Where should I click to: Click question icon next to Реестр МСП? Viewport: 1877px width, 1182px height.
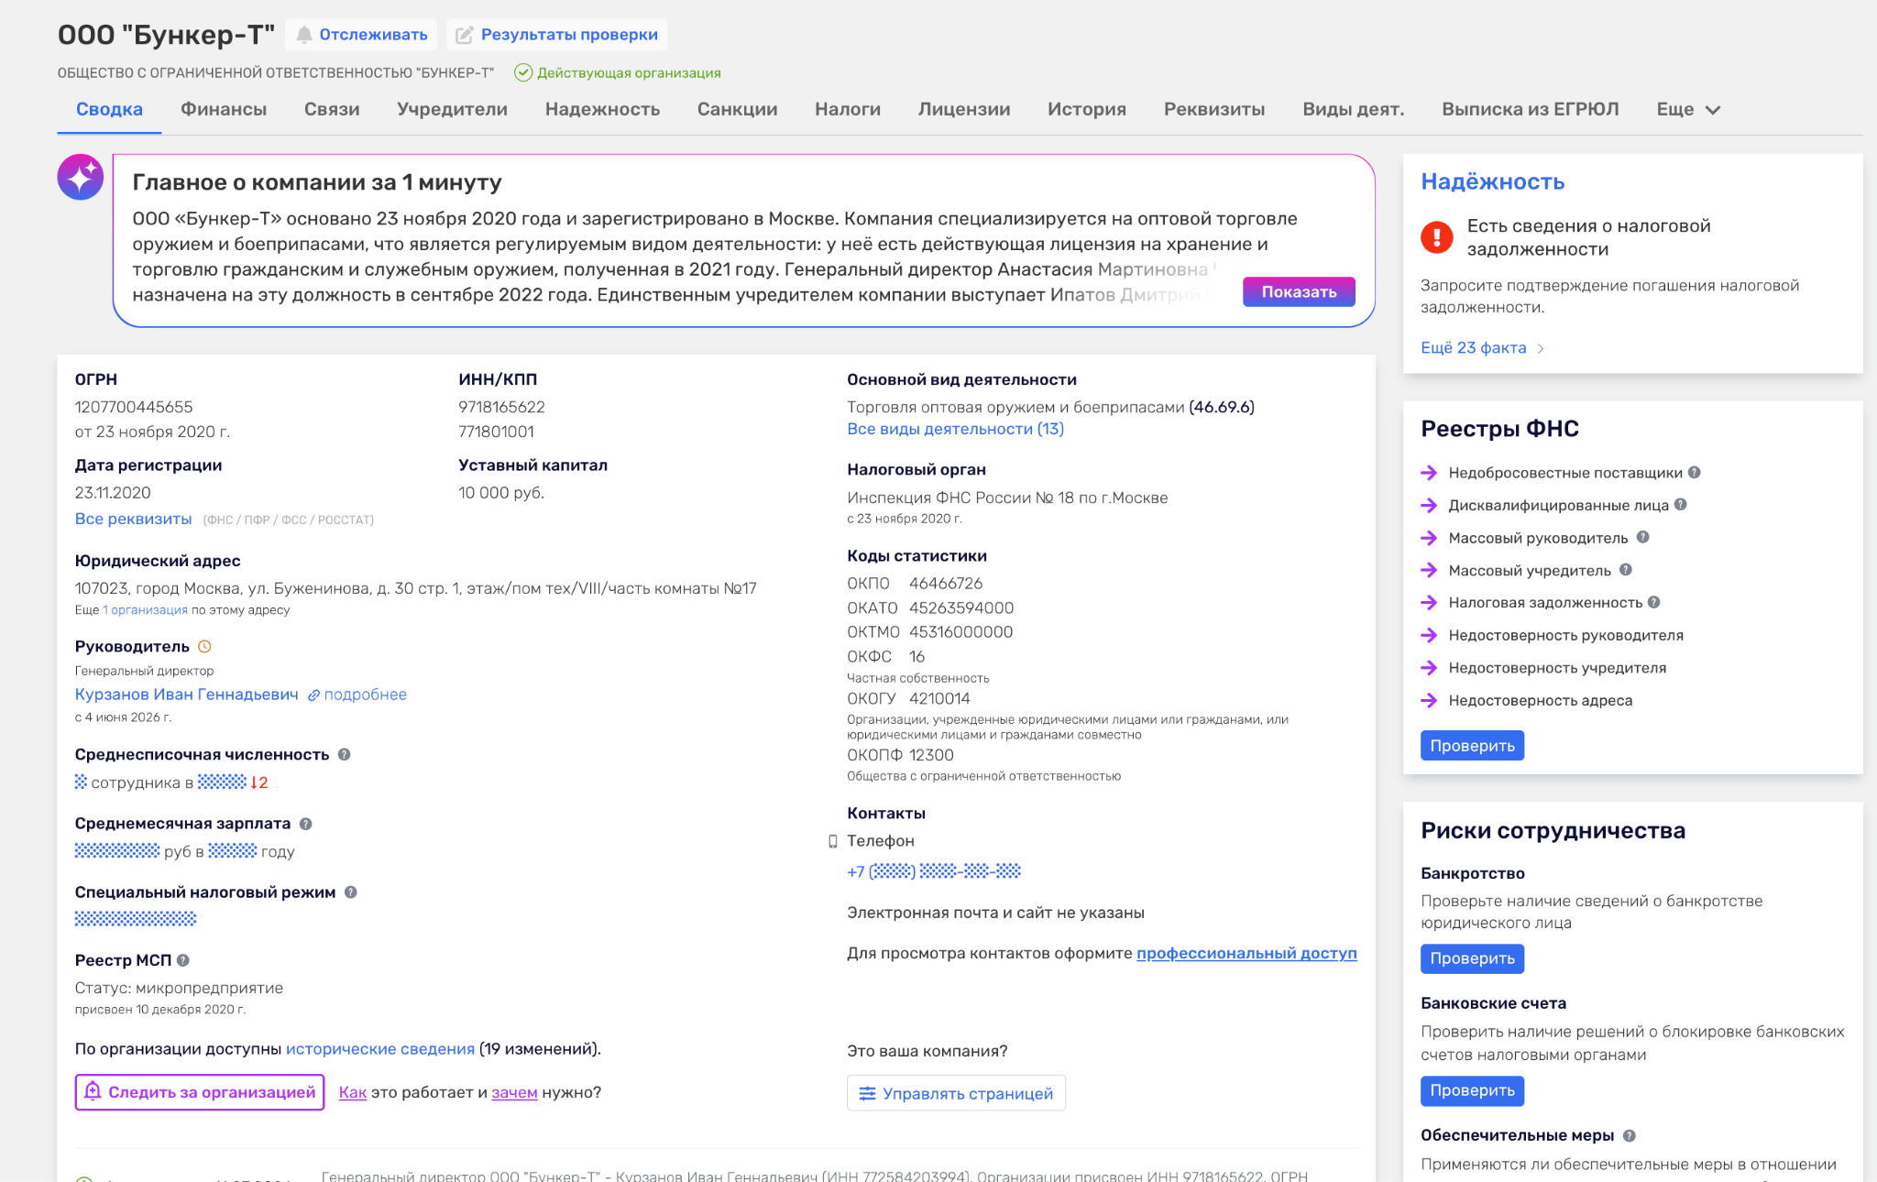(183, 960)
